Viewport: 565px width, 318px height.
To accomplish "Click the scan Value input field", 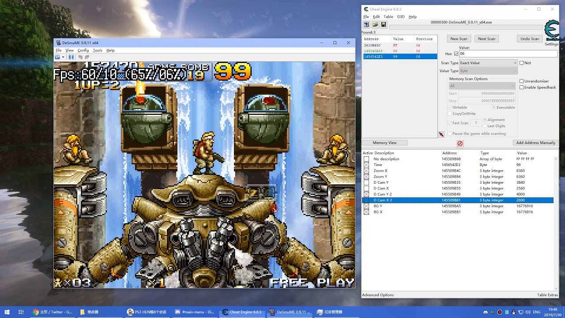I will [508, 54].
